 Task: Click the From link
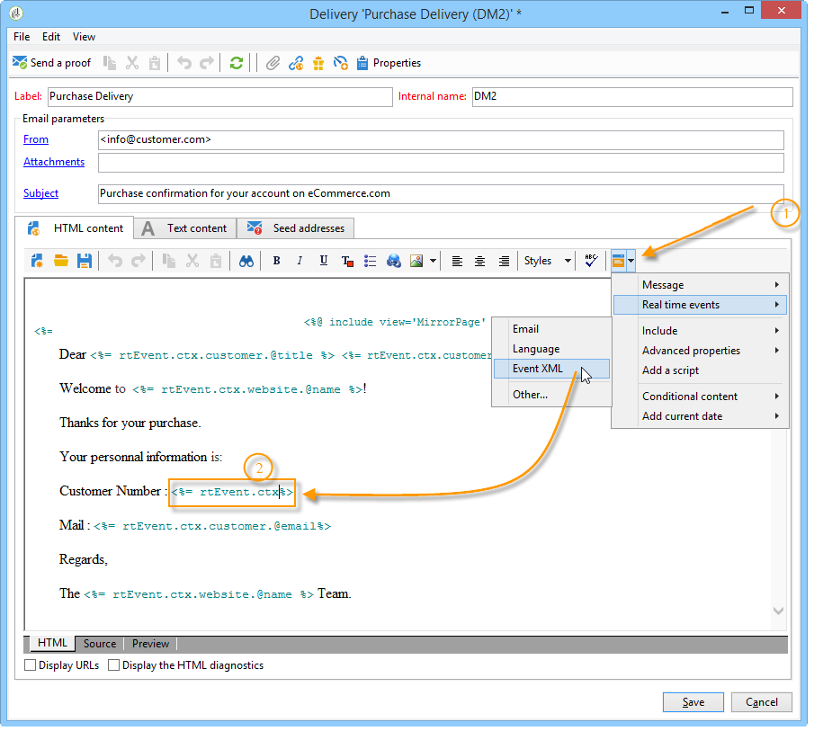click(x=36, y=139)
